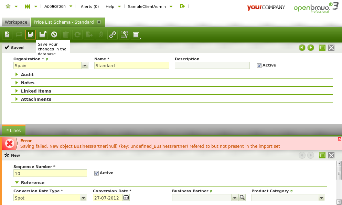Open the Product Category dropdown arrow
Viewport: 342px width, 205px height.
tap(321, 198)
